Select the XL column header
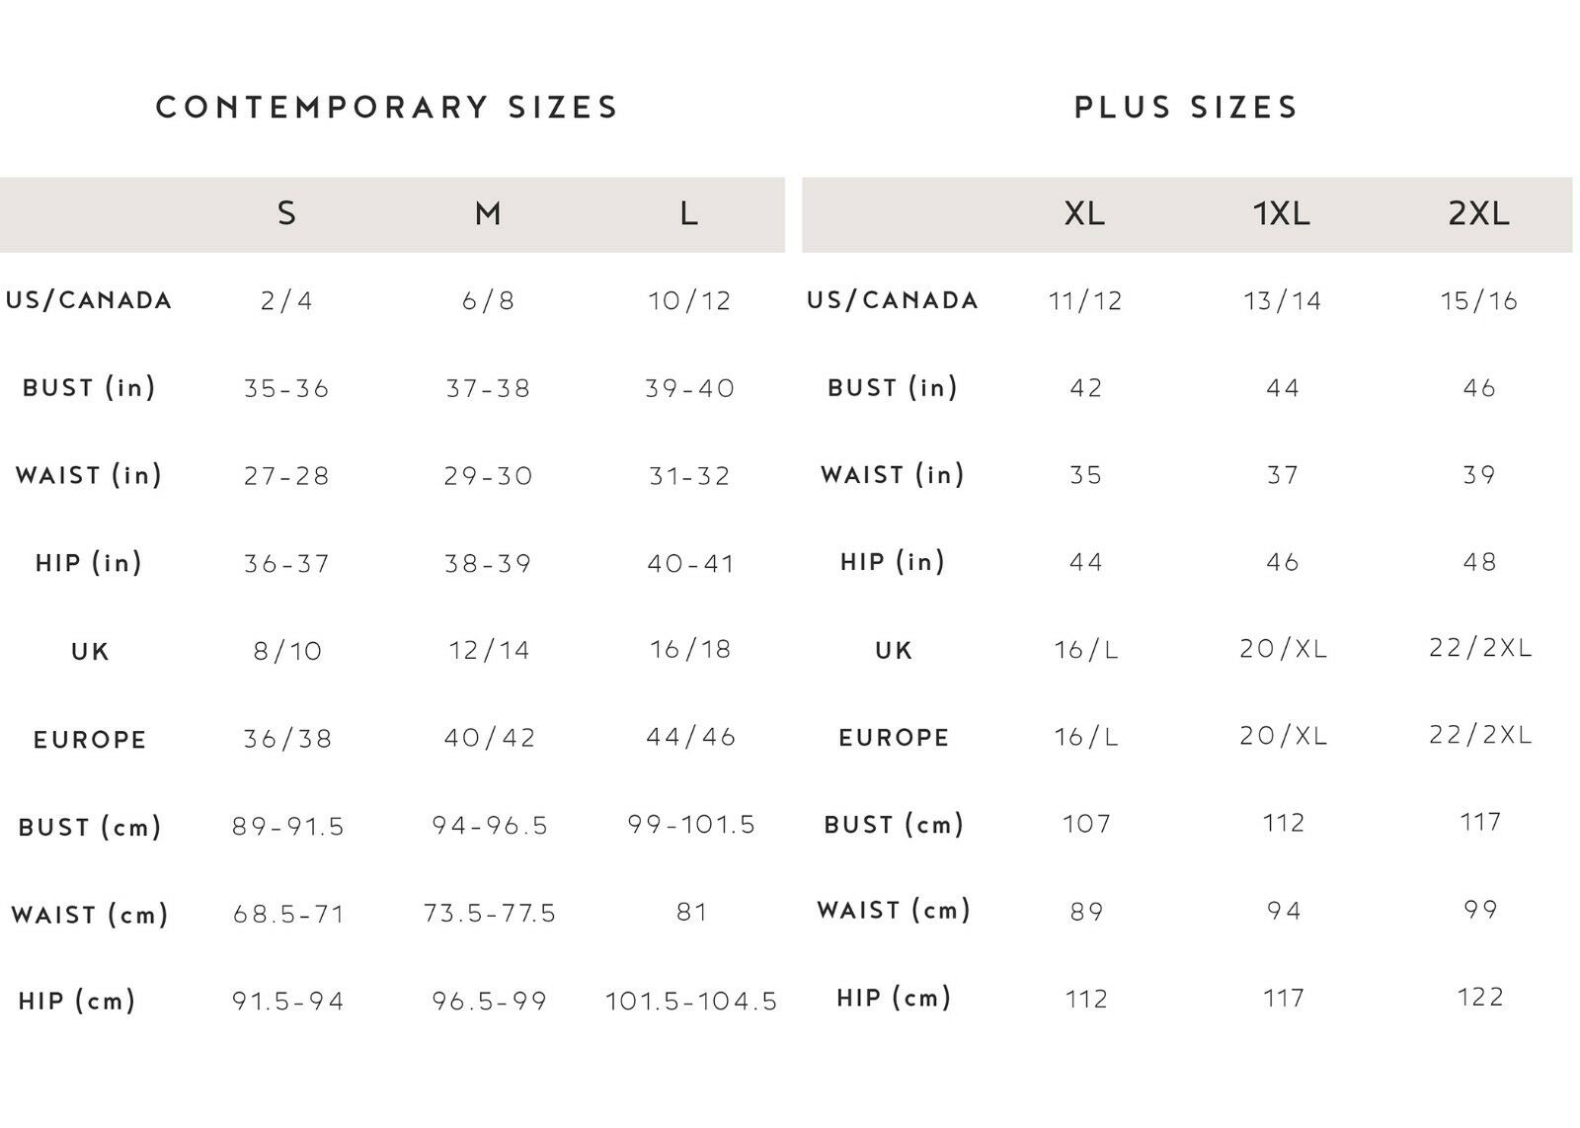The width and height of the screenshot is (1580, 1128). (x=1084, y=213)
